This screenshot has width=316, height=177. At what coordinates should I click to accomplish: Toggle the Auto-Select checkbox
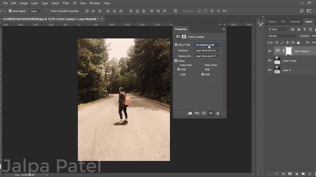point(10,11)
